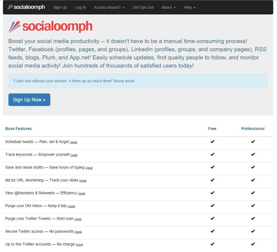Screen dimensions: 277x252
Task: Open [more] link for Track keywords
Action: click(74, 155)
